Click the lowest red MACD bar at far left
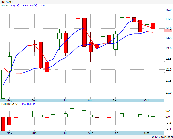Screen dimensions: 173x139 3,124
